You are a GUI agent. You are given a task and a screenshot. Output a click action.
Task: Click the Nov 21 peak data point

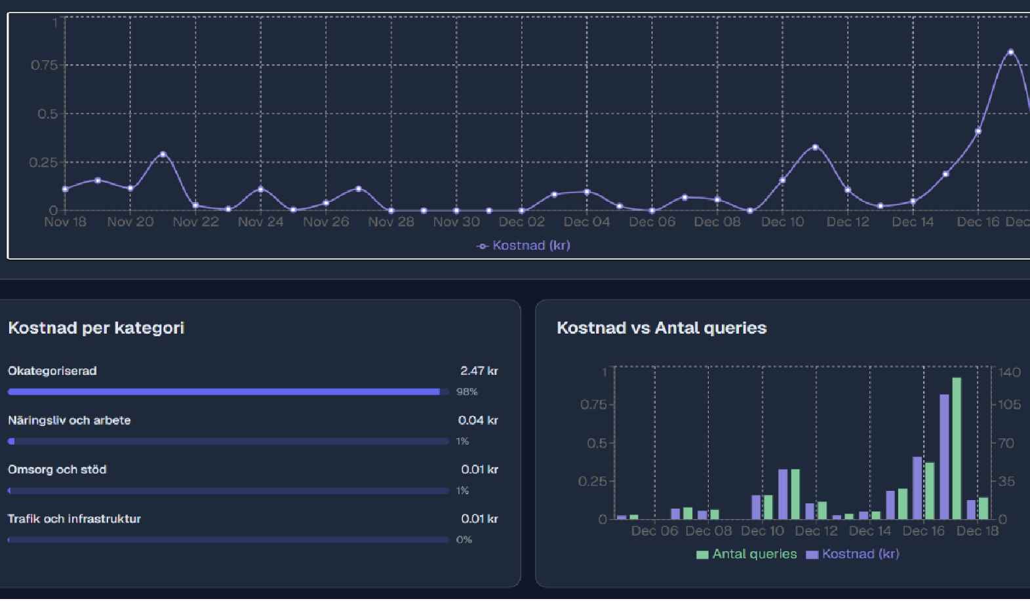163,155
